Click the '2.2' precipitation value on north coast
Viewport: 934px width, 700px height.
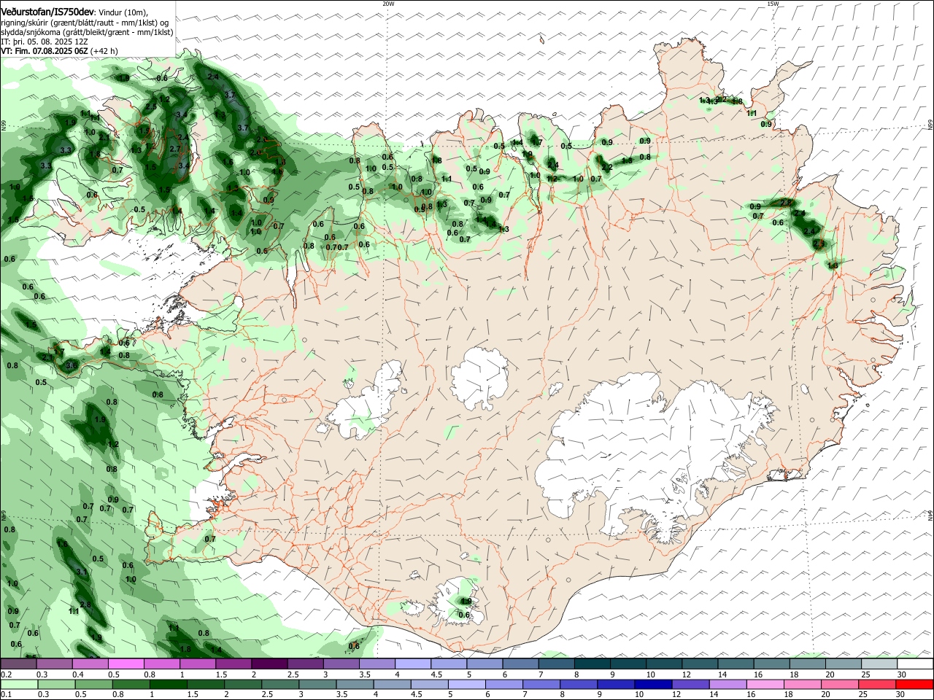pyautogui.click(x=607, y=168)
